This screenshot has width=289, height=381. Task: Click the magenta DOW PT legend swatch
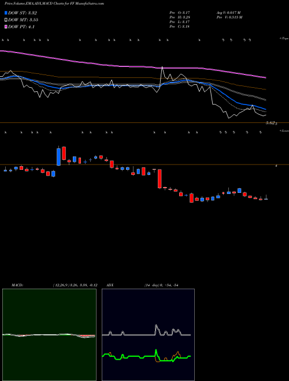[6, 27]
